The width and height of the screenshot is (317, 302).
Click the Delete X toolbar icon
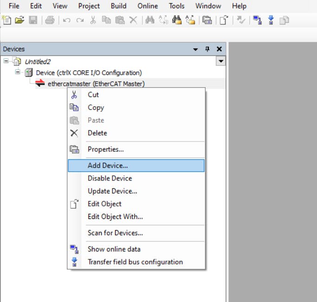133,20
